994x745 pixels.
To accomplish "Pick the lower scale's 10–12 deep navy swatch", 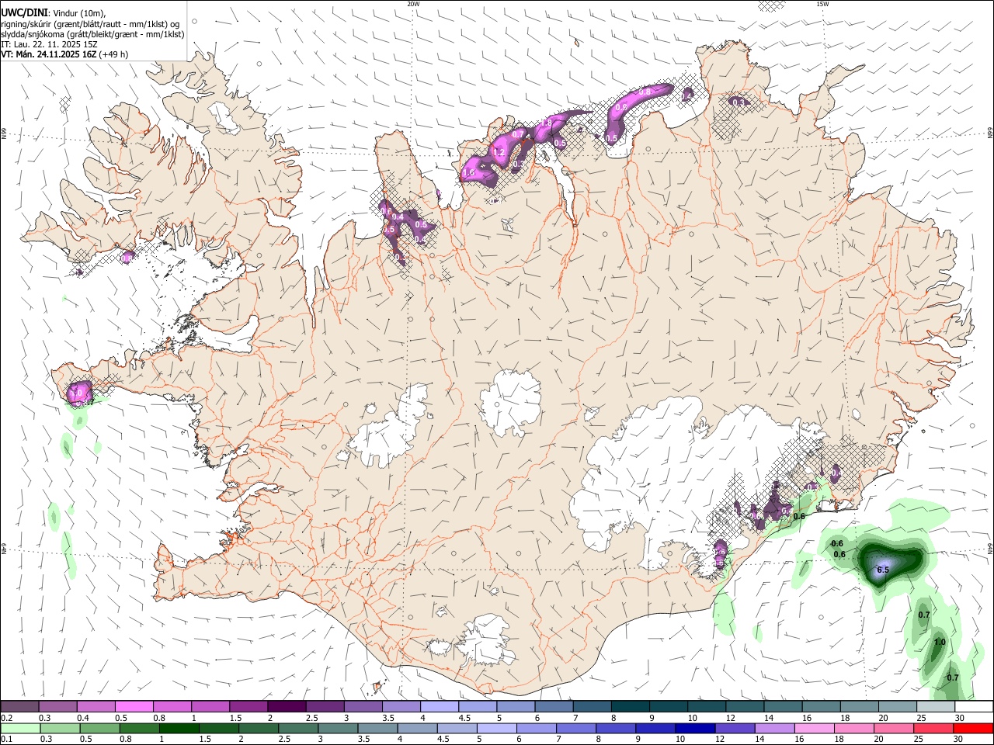I will (x=694, y=728).
